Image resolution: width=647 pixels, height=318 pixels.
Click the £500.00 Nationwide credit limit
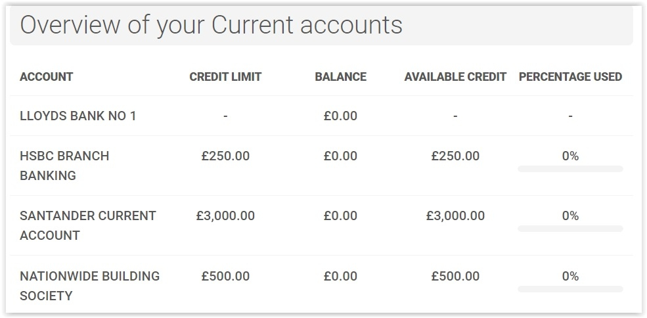225,277
